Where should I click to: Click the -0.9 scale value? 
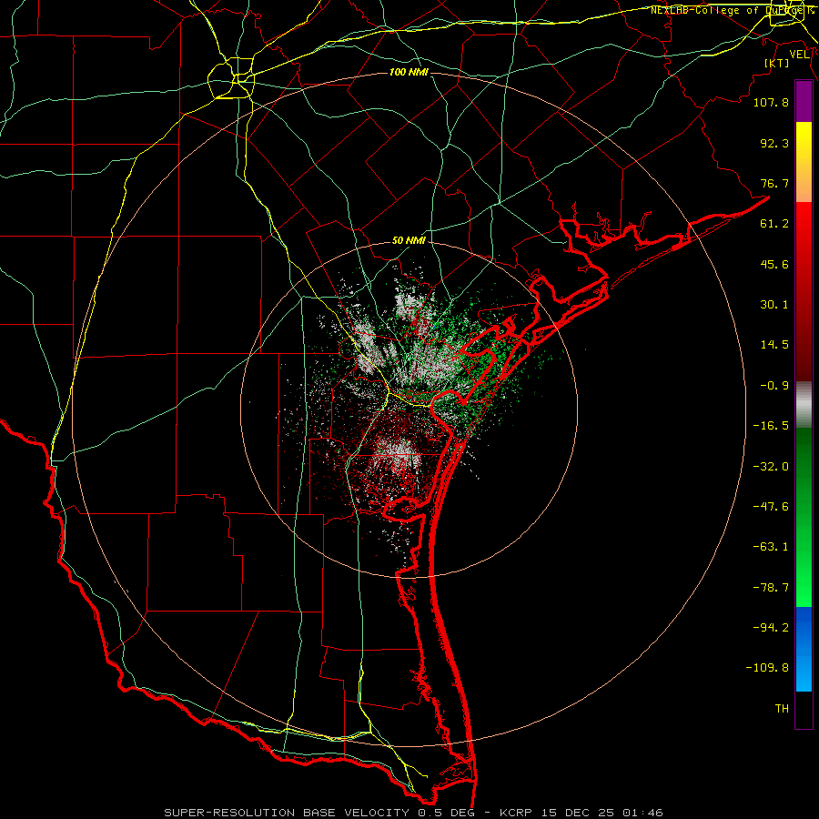774,386
